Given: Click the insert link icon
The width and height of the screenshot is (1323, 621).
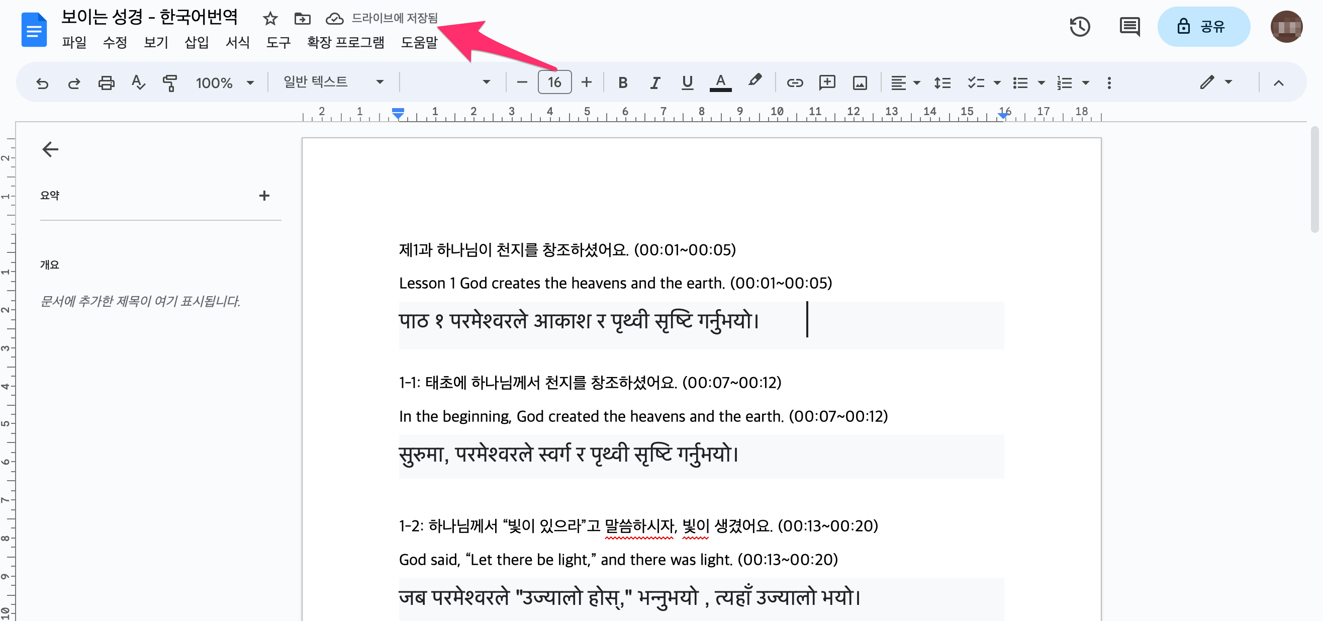Looking at the screenshot, I should tap(795, 82).
